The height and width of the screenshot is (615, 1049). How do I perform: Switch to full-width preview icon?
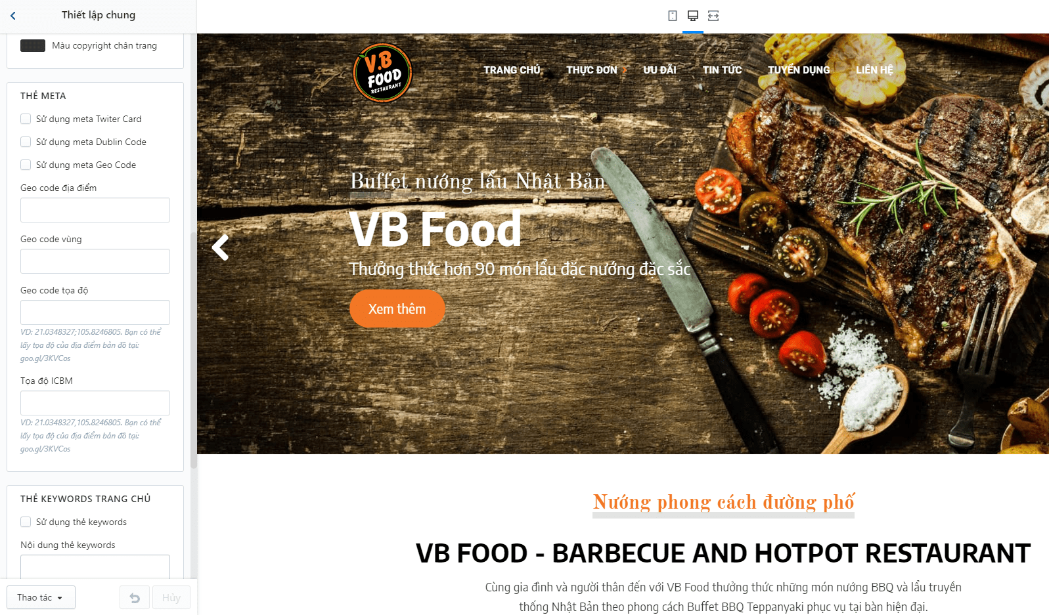(x=713, y=16)
